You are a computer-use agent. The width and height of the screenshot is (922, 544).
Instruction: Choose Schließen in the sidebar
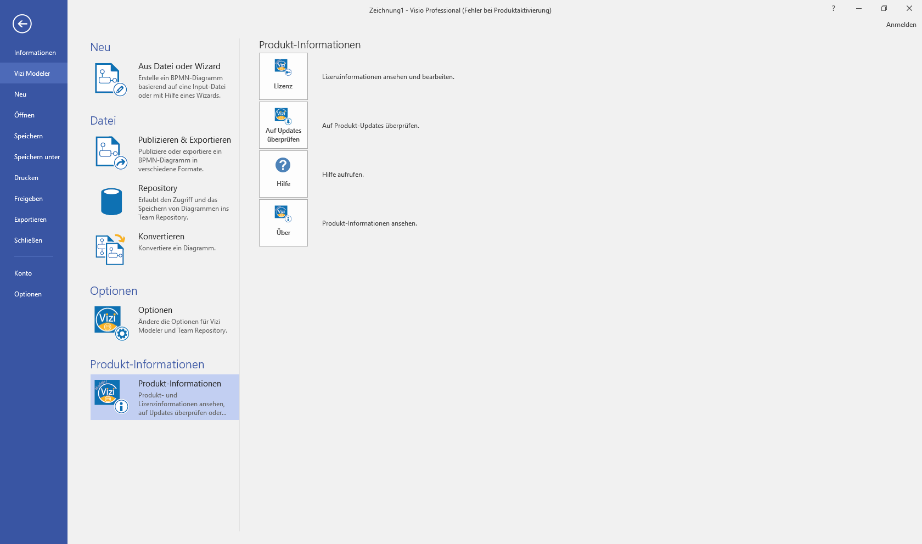(x=33, y=240)
